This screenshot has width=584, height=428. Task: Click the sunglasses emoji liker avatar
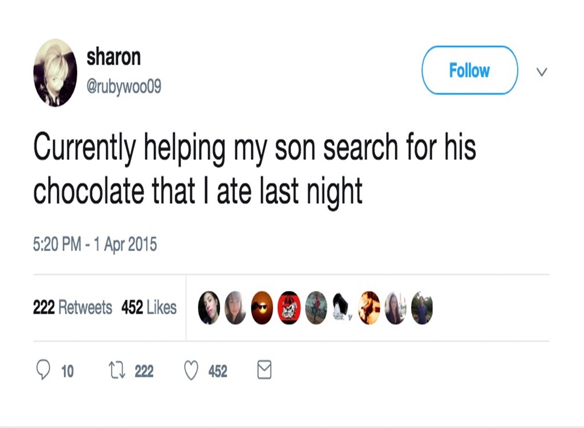point(262,307)
